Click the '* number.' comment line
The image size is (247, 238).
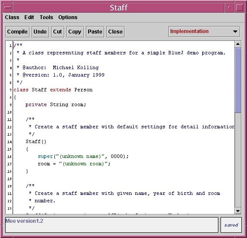(x=42, y=201)
